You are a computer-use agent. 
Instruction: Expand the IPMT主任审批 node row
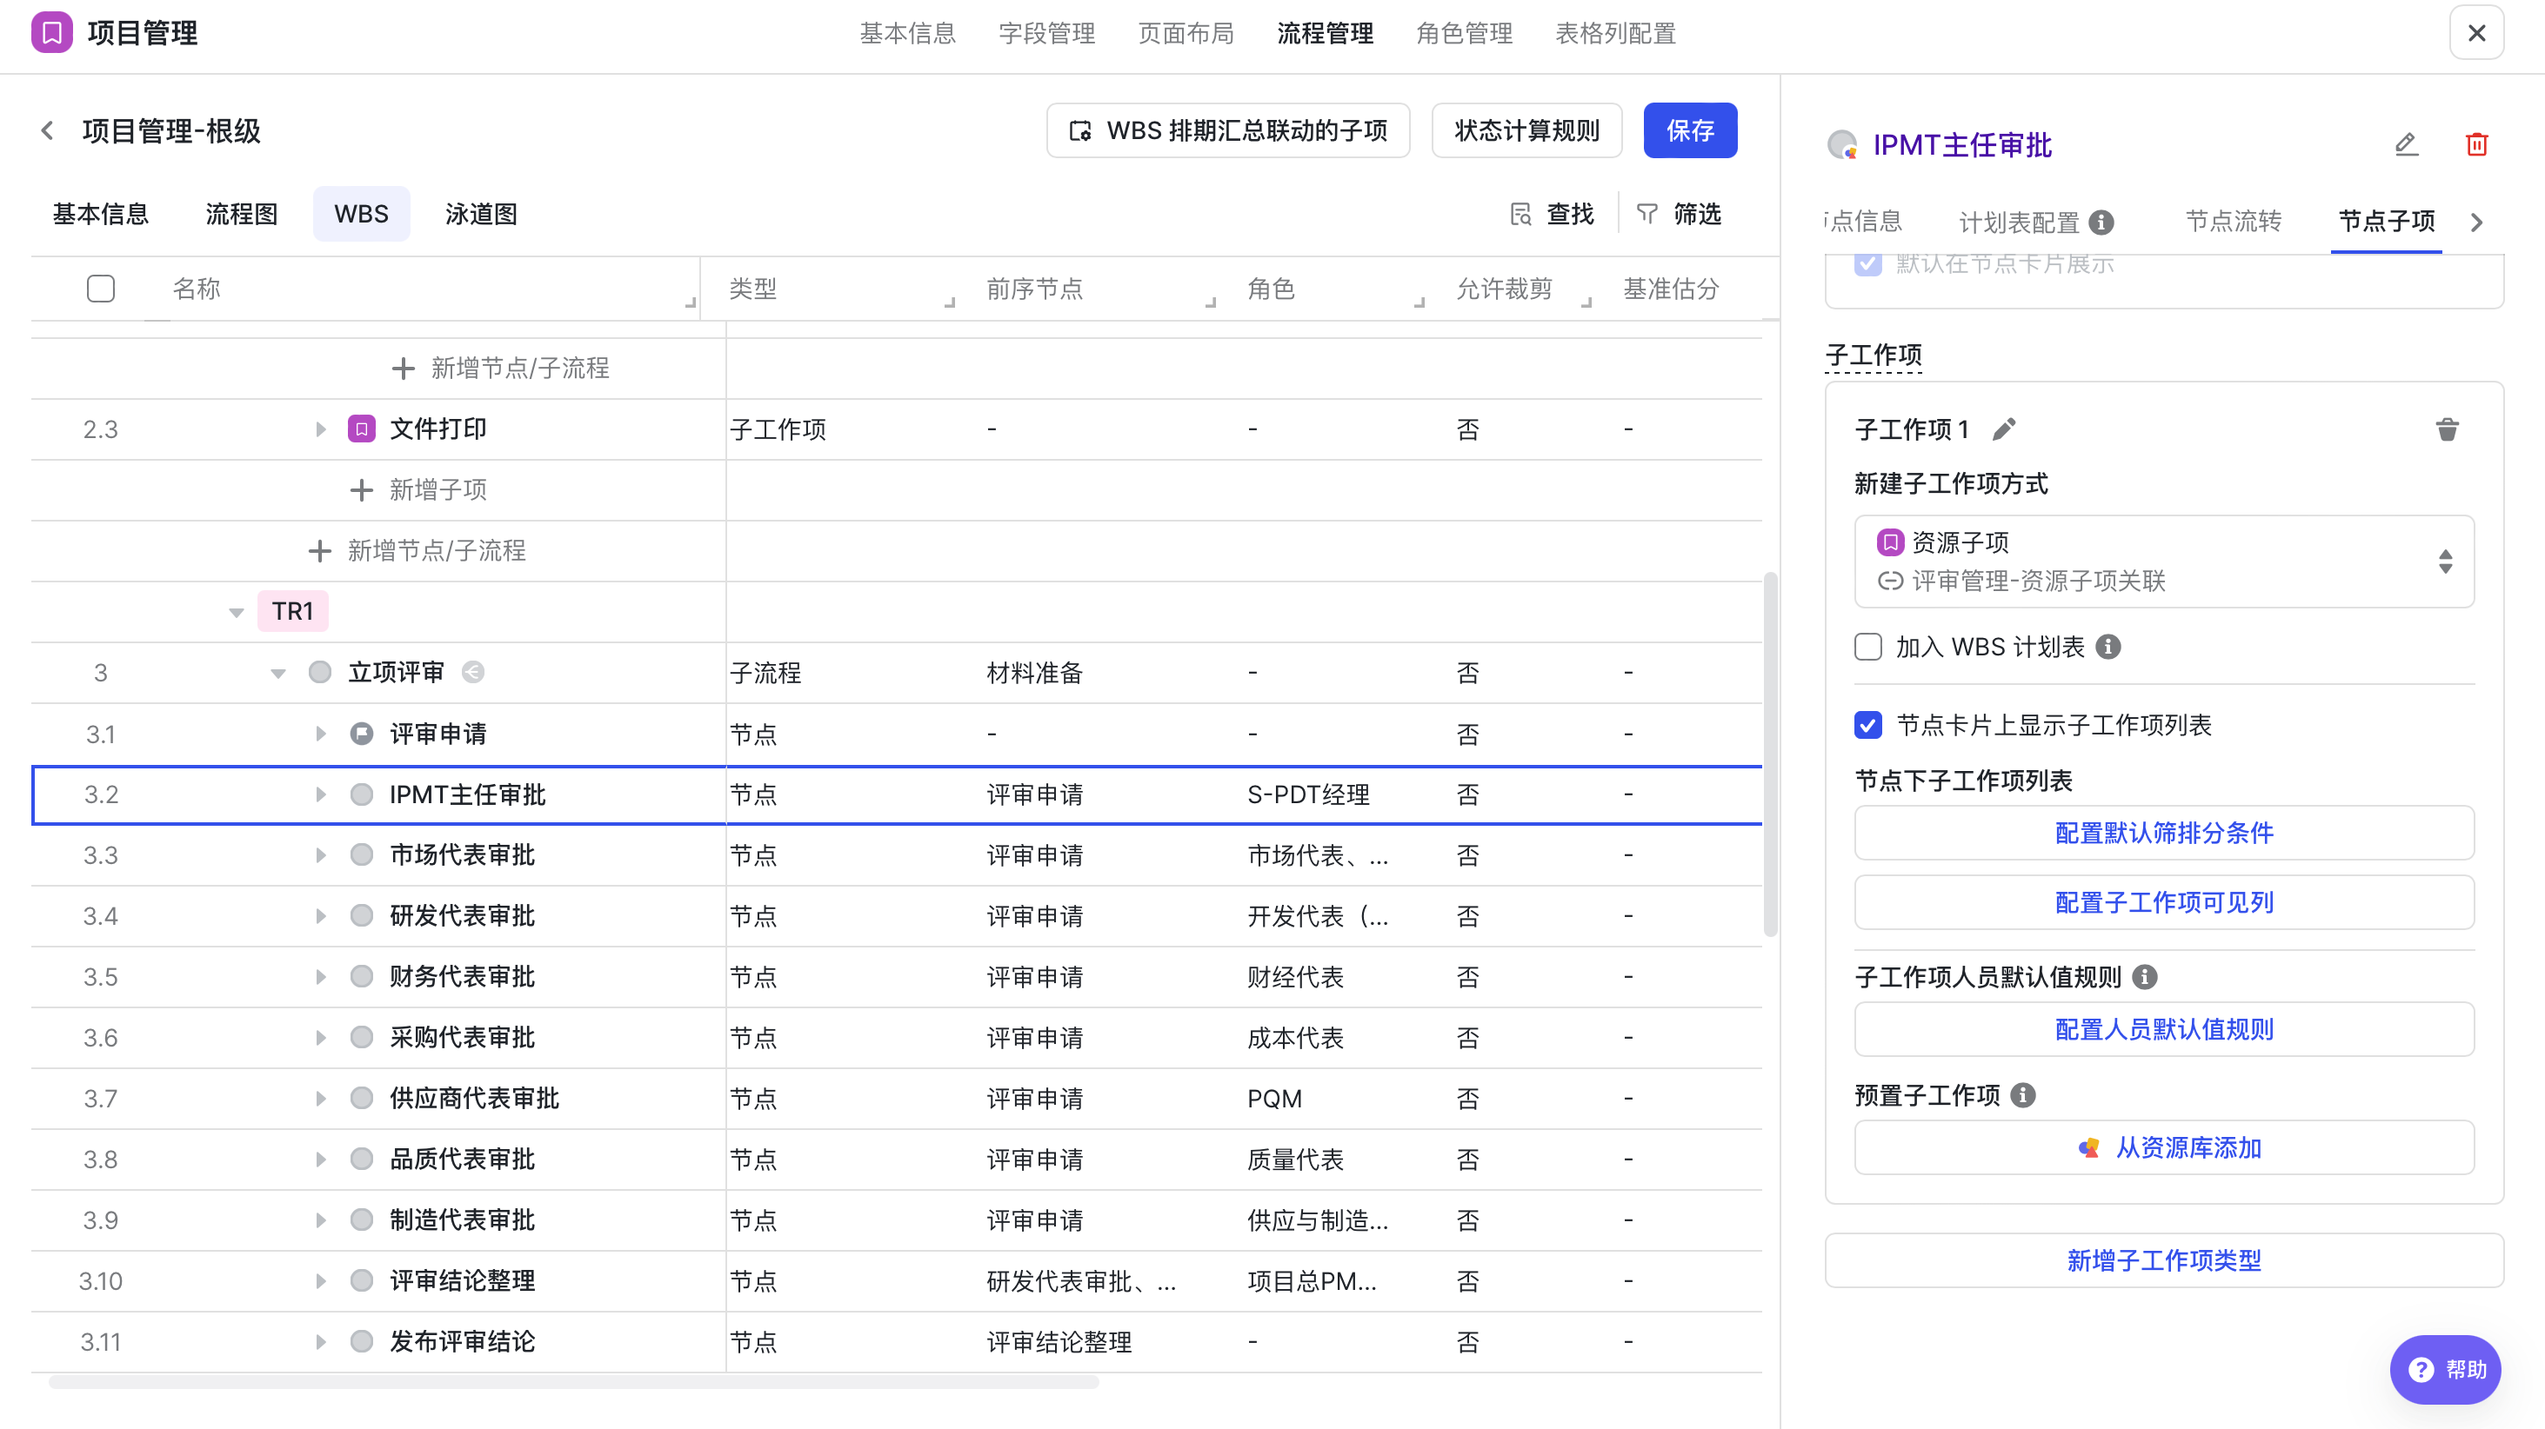coord(320,795)
